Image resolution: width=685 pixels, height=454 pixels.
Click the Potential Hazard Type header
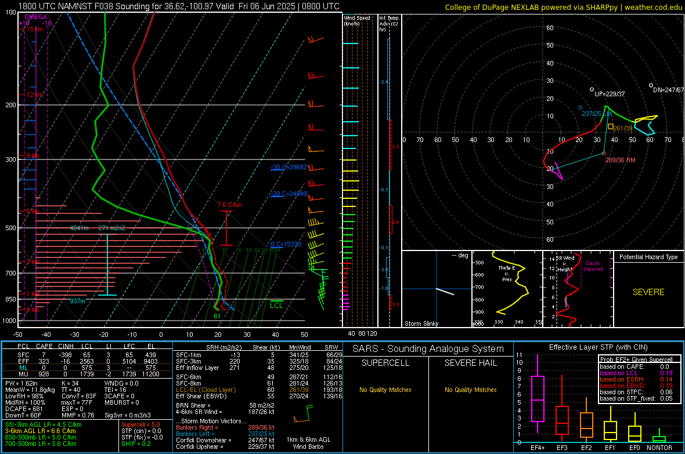[x=648, y=257]
